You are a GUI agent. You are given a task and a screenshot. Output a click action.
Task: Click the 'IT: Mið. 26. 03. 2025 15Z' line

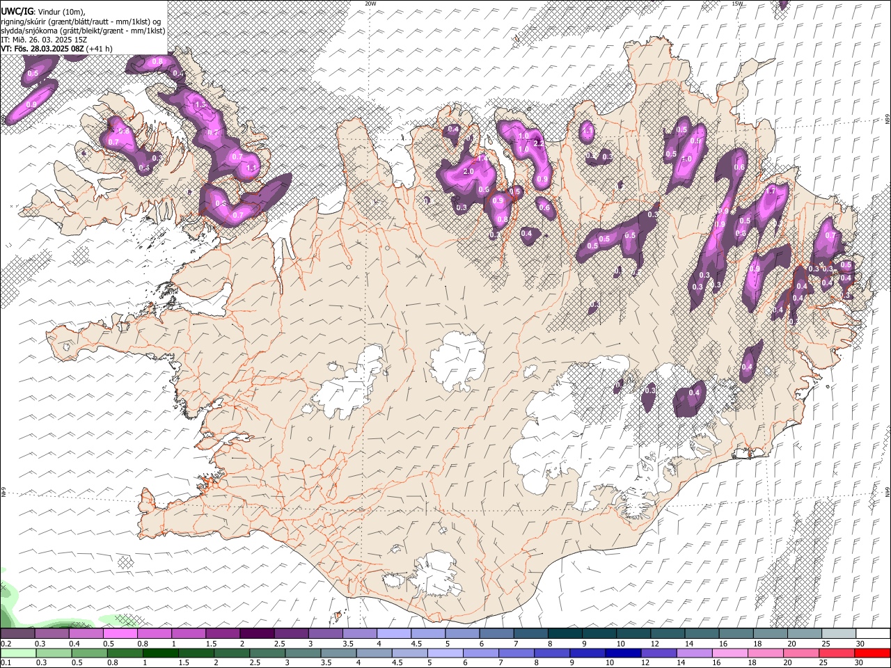[x=44, y=40]
